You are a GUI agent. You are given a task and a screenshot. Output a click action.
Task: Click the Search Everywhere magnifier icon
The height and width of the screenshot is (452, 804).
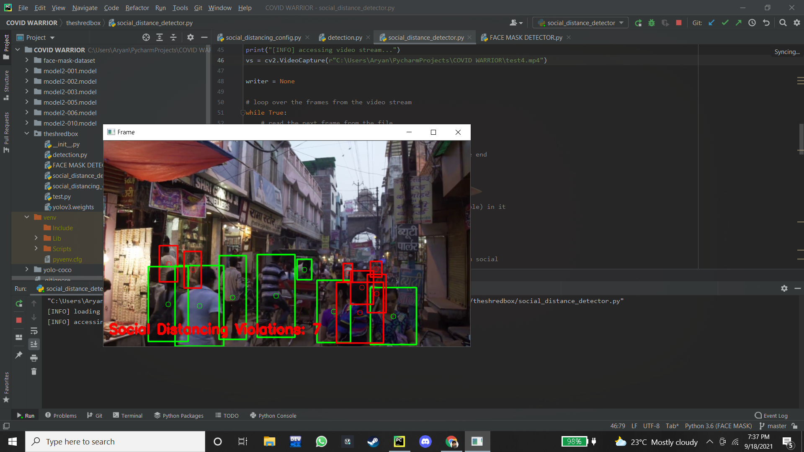click(783, 23)
